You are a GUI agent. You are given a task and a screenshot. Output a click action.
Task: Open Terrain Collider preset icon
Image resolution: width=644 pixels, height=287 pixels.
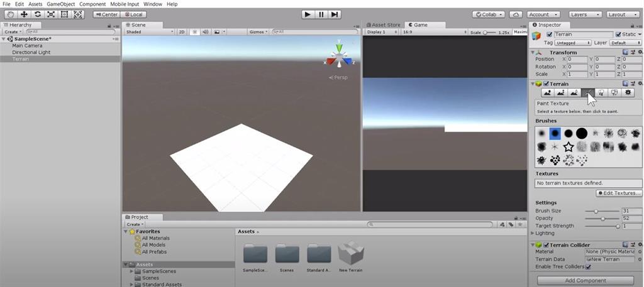coord(633,245)
